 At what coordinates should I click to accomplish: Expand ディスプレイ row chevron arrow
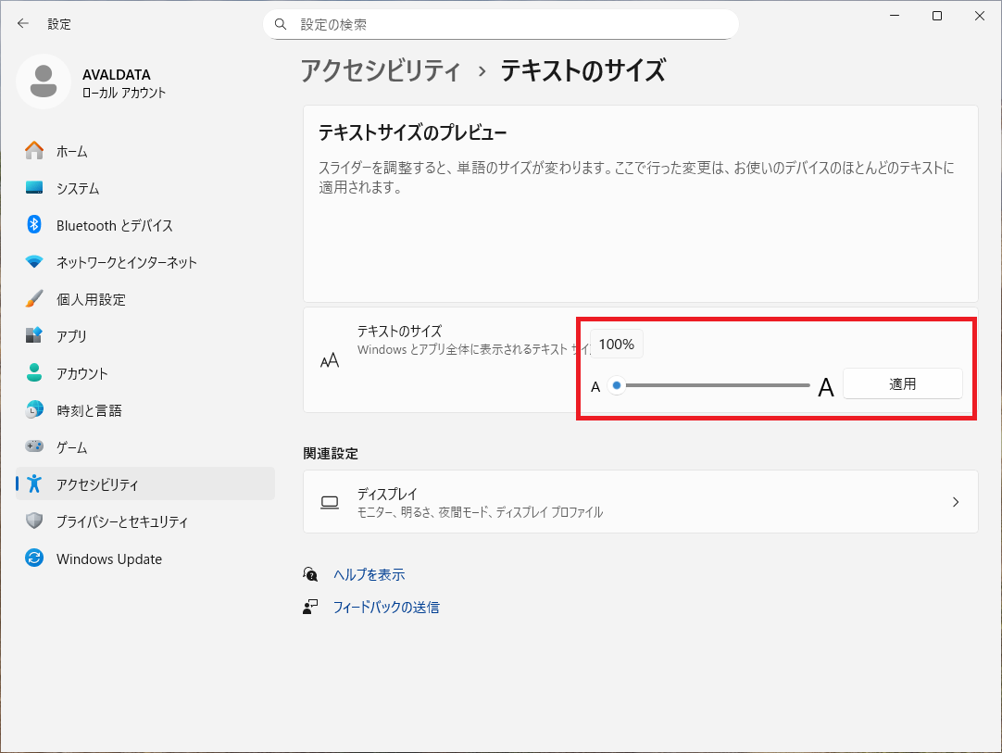[956, 502]
